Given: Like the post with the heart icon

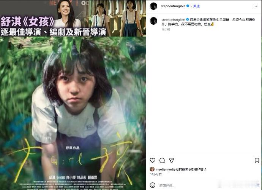Looking at the screenshot, I should (152, 160).
